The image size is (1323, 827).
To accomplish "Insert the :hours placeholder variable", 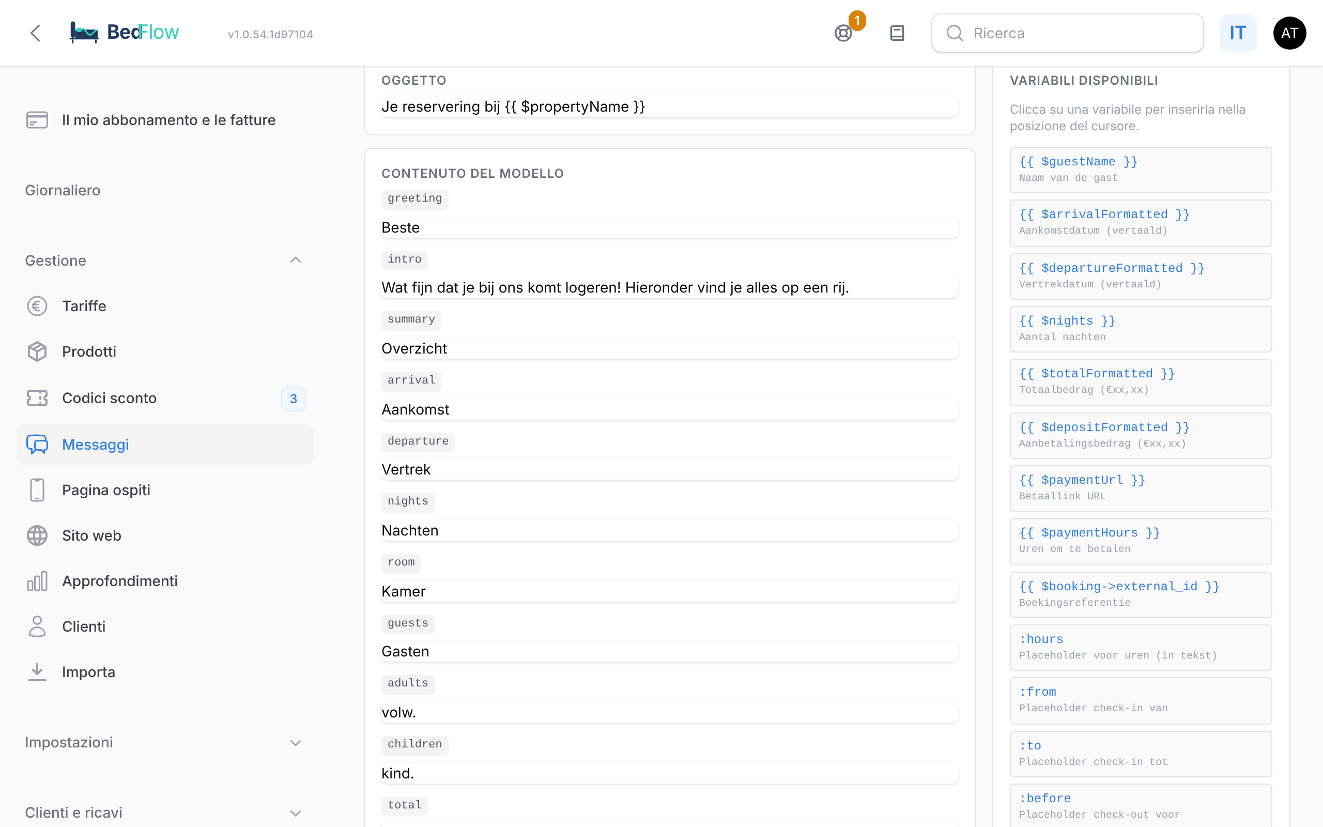I will (x=1141, y=647).
